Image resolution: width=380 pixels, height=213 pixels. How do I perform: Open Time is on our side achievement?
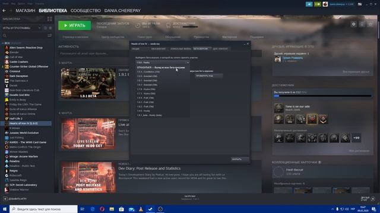click(x=297, y=106)
